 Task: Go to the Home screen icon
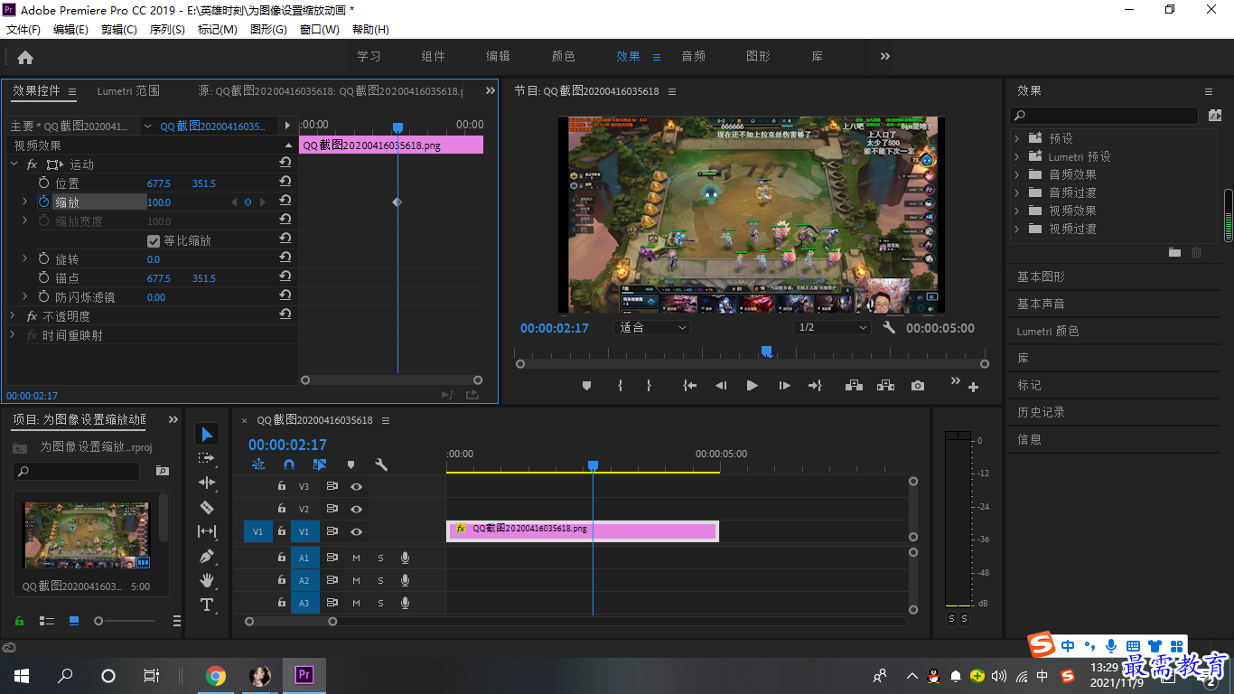pos(25,57)
